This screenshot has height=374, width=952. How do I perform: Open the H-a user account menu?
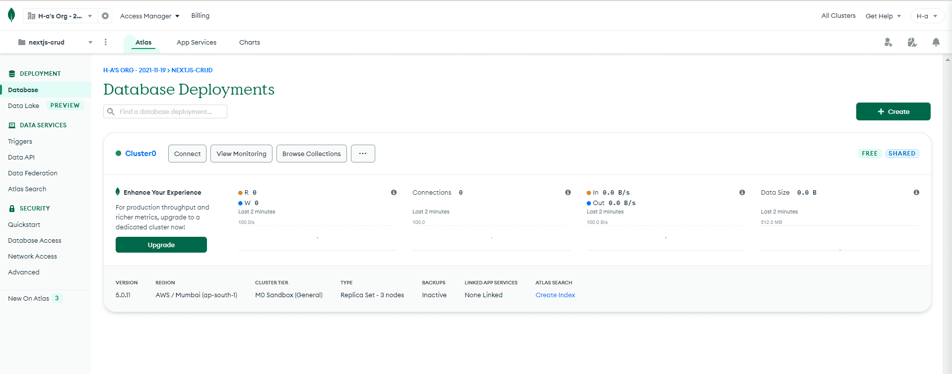pos(927,16)
